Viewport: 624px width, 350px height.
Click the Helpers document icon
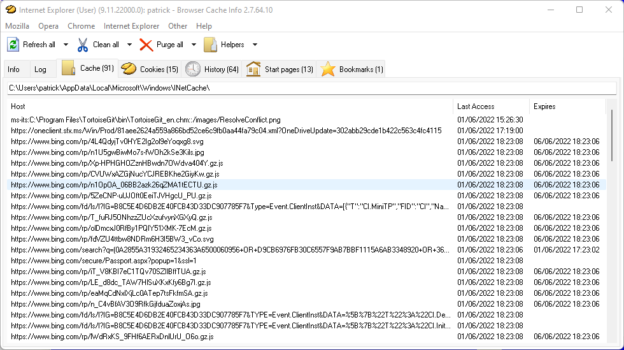tap(210, 45)
